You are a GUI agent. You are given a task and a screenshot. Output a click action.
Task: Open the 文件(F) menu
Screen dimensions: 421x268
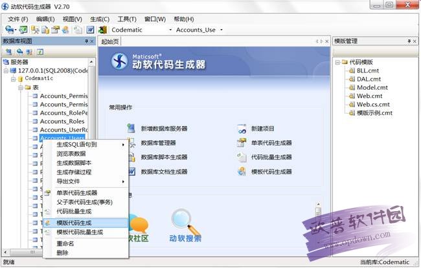pyautogui.click(x=18, y=19)
